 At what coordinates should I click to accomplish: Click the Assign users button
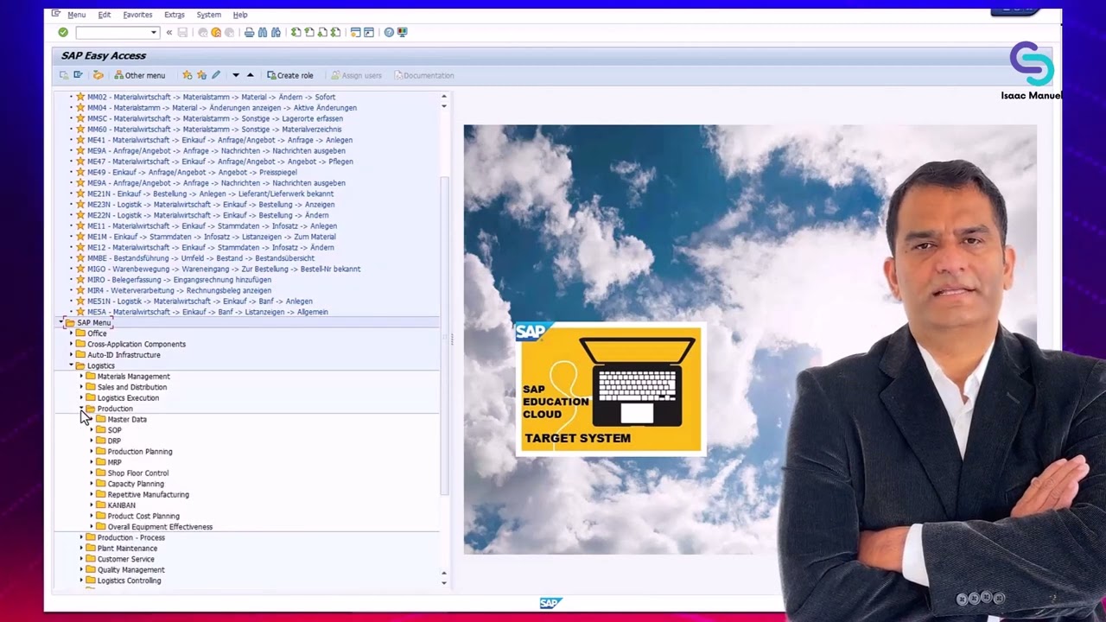point(356,75)
